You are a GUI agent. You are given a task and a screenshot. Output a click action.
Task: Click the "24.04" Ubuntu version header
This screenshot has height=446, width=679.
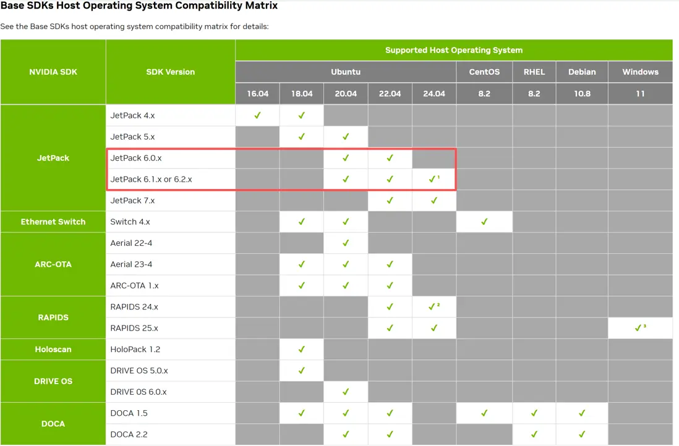[x=434, y=93]
